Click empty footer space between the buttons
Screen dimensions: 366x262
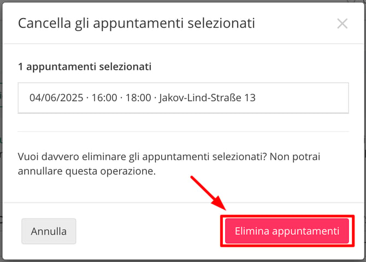(148, 231)
